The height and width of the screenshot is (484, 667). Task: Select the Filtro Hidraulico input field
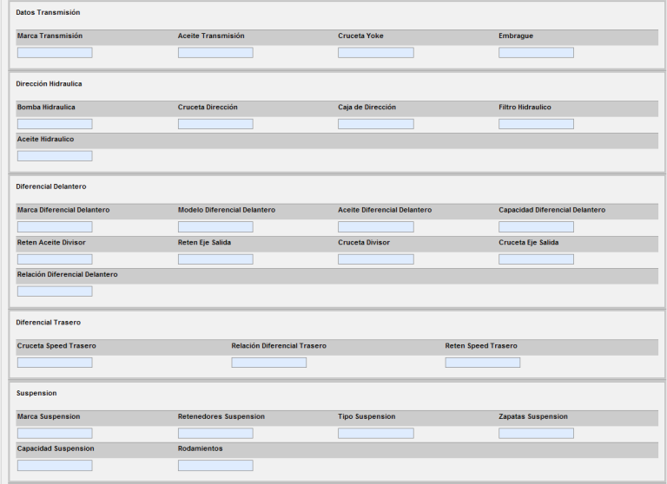tap(536, 124)
